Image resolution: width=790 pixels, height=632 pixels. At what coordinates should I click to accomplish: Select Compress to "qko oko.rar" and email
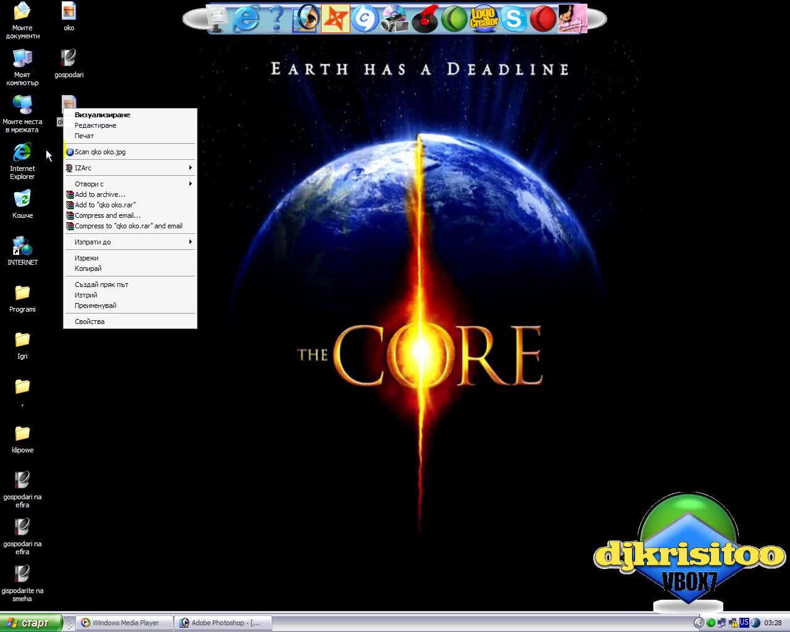point(130,226)
